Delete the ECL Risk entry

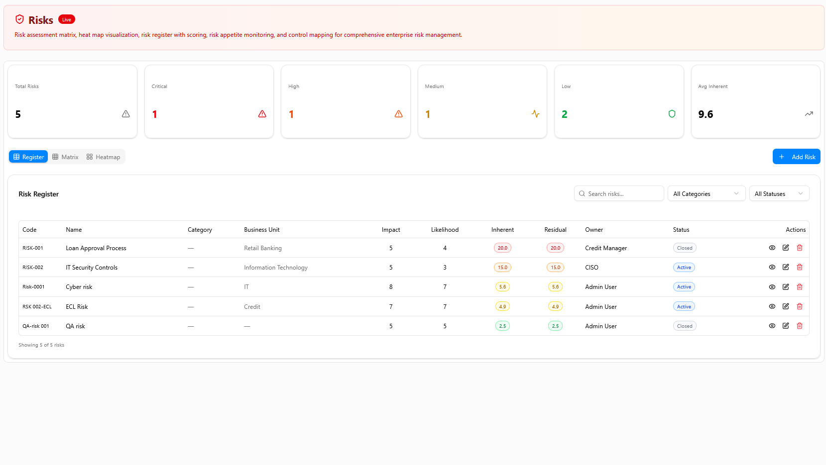[800, 306]
